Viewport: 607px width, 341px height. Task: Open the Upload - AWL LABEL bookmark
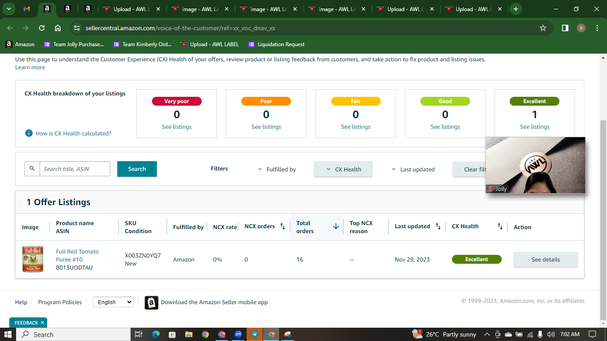(210, 44)
